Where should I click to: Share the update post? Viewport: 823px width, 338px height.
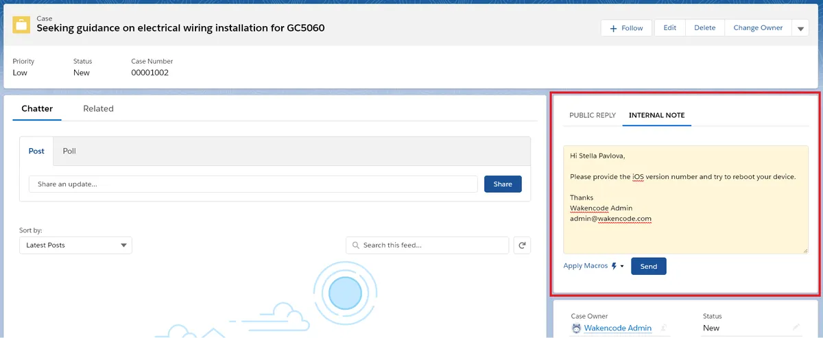(x=503, y=184)
